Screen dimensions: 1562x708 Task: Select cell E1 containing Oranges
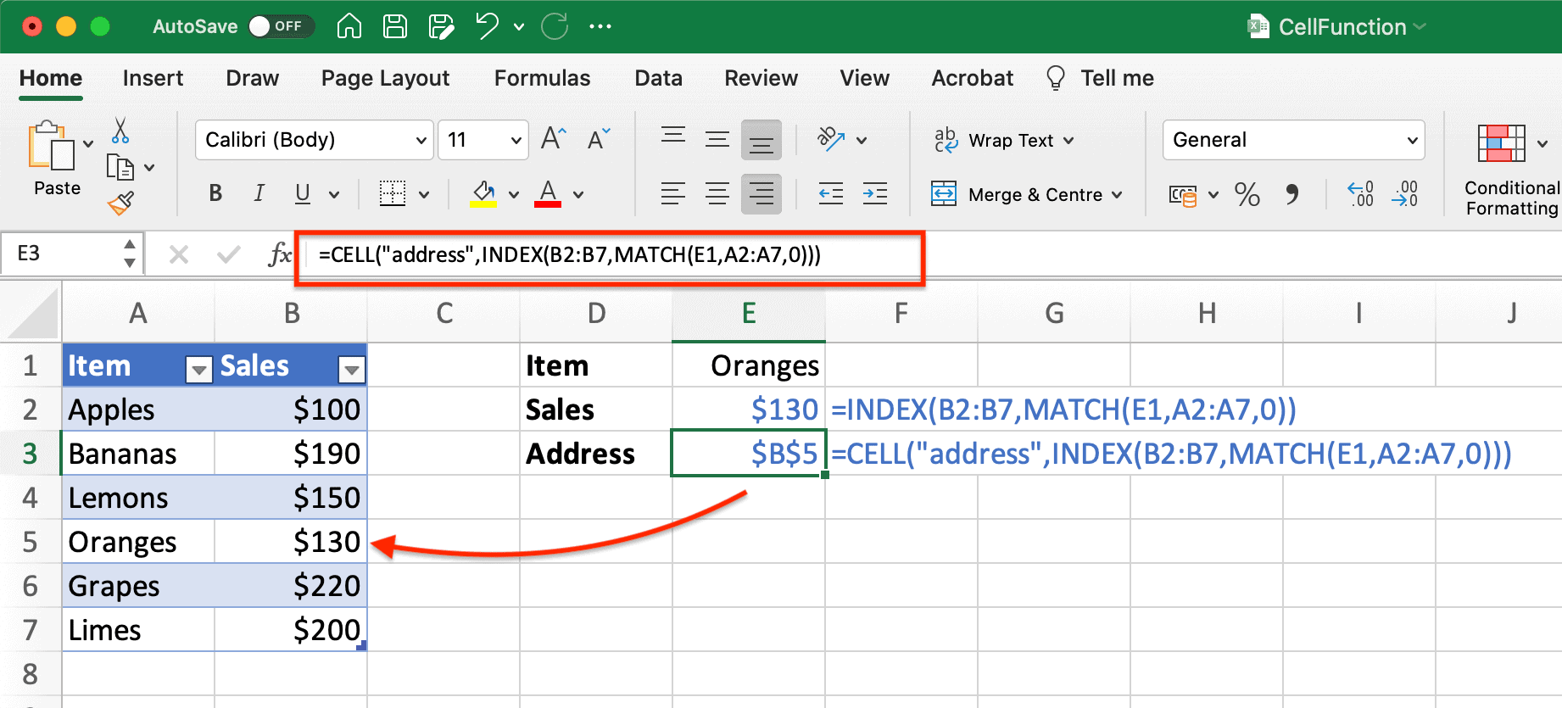coord(749,365)
